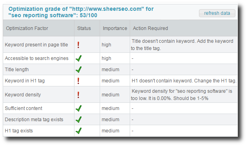The image size is (247, 146).
Task: Click the keyword density too low message
Action: [182, 95]
